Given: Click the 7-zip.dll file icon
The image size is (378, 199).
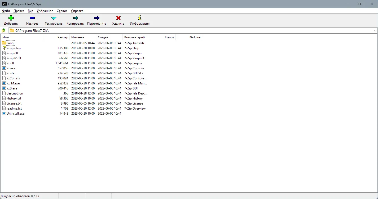Looking at the screenshot, I should coord(4,53).
